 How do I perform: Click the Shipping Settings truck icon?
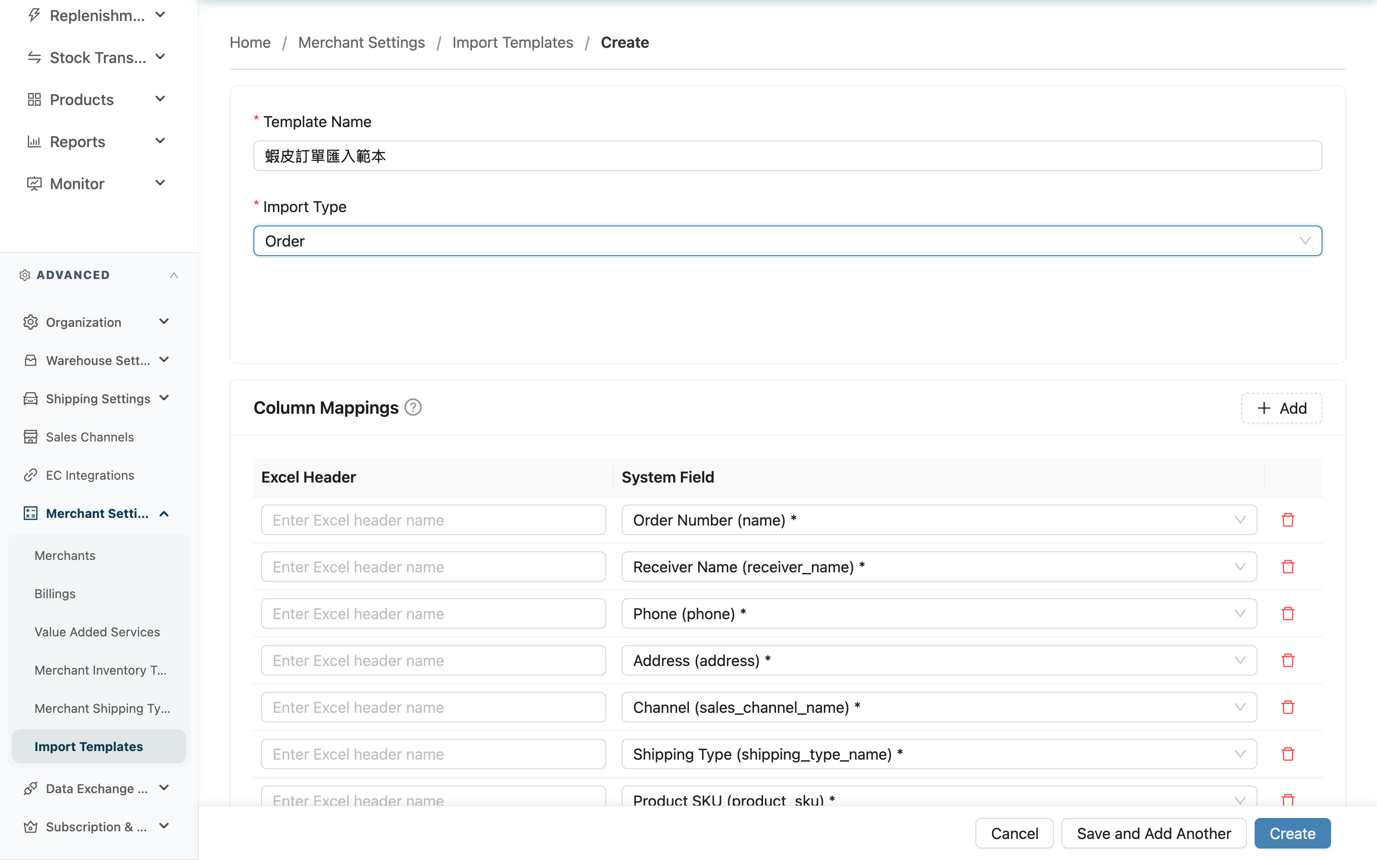point(30,398)
